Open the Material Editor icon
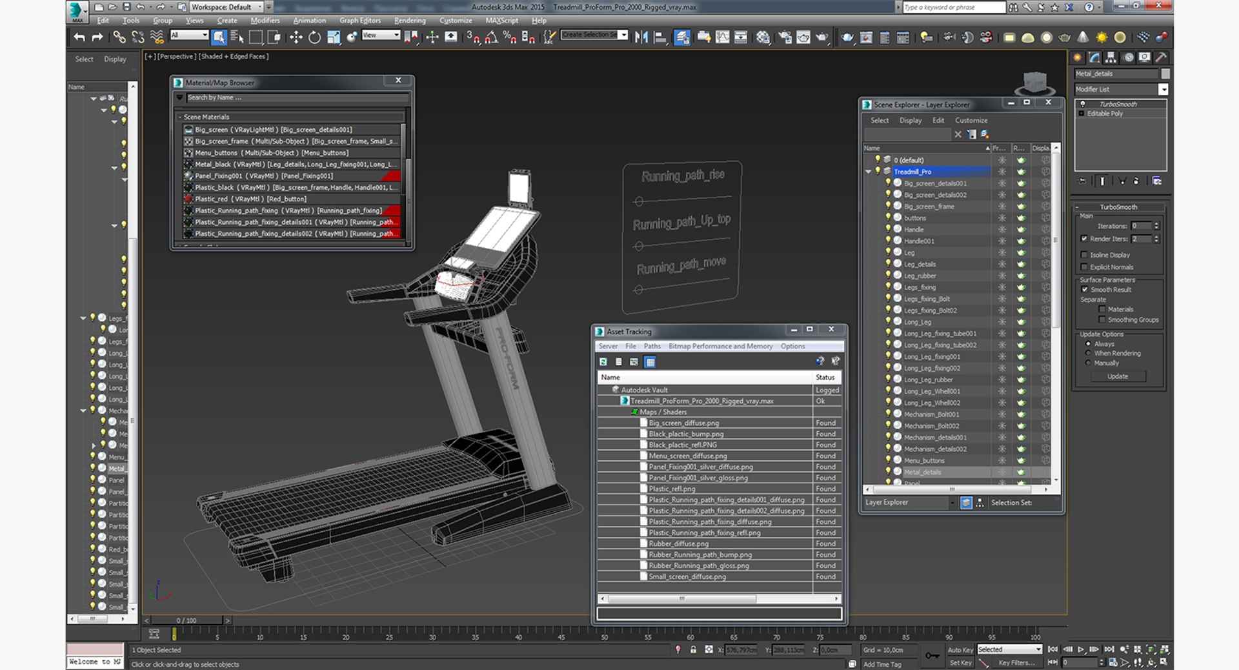 point(763,37)
